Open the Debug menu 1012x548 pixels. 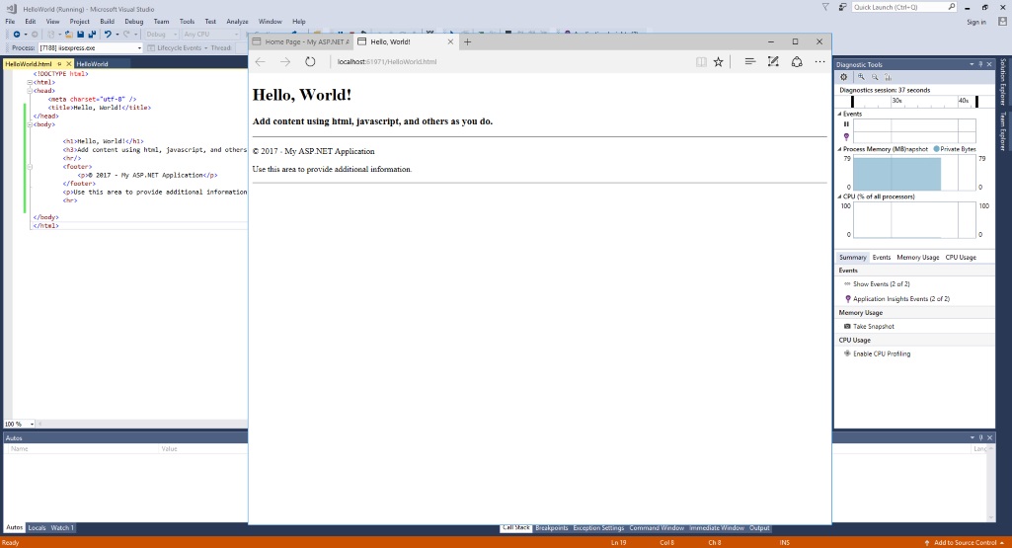coord(133,21)
